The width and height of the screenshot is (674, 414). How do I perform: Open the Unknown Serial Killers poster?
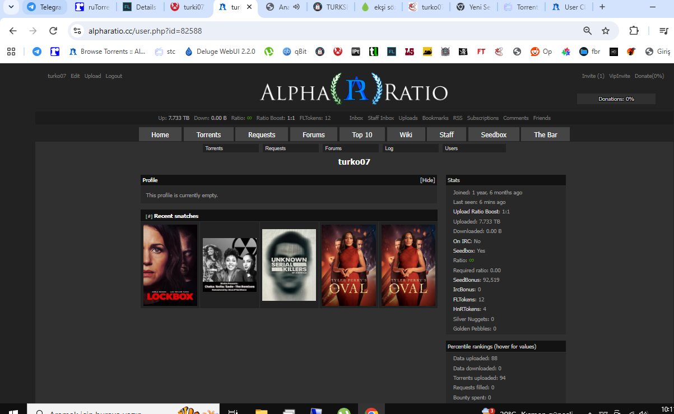coord(289,265)
